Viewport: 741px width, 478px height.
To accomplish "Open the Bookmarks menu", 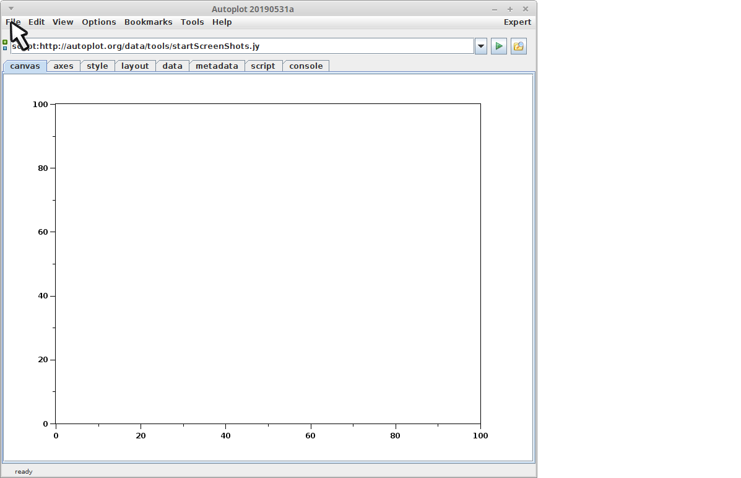I will (148, 22).
